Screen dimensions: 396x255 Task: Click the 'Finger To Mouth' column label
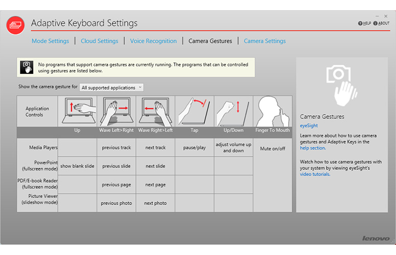(272, 130)
